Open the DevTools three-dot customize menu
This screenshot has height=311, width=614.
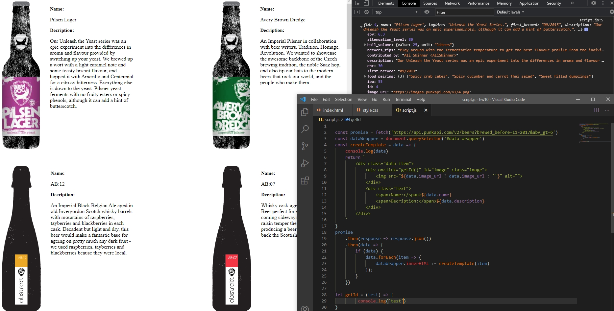[603, 3]
